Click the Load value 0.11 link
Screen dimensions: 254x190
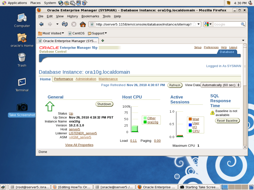point(133,141)
